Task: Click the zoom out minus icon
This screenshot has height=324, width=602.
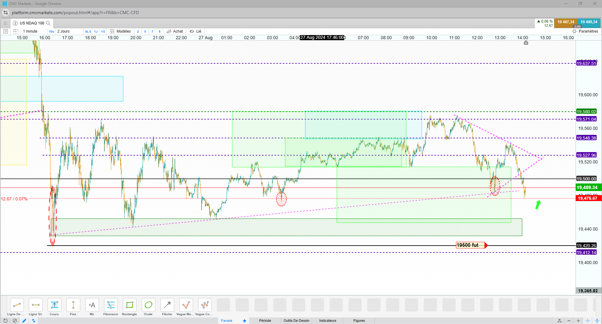Action: tap(569, 321)
